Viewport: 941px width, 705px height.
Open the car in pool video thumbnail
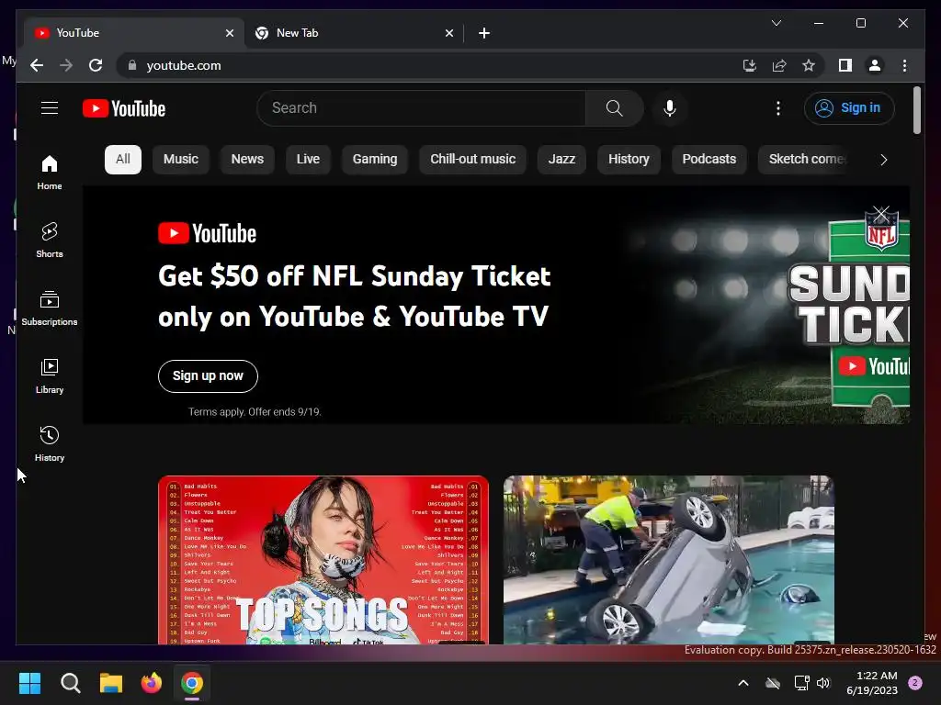pos(669,560)
